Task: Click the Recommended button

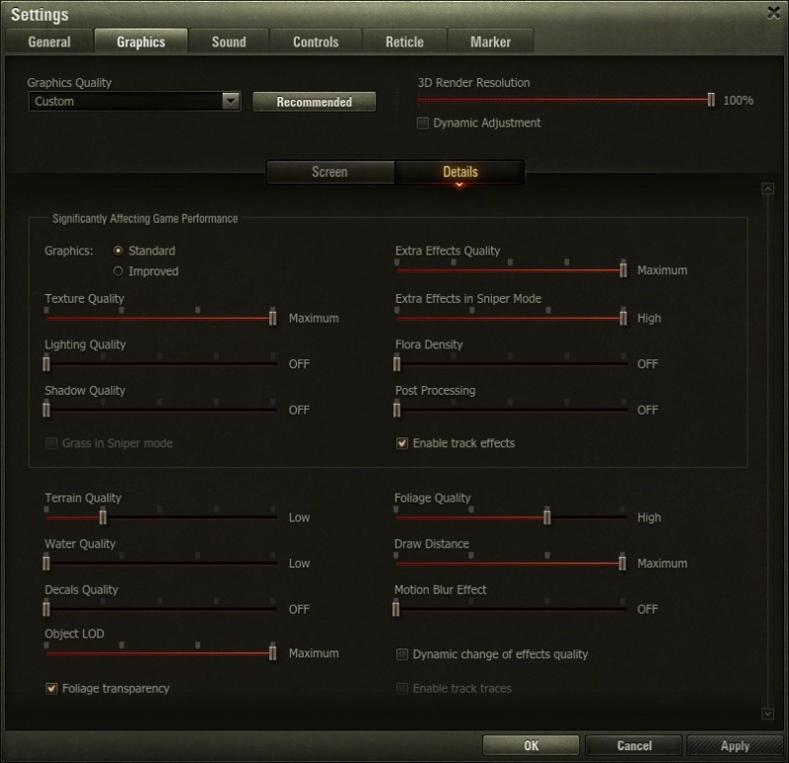Action: coord(314,102)
